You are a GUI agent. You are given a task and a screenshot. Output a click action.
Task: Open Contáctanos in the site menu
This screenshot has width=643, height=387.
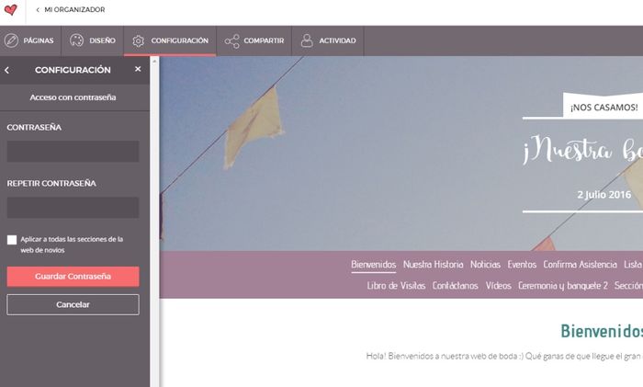(455, 286)
